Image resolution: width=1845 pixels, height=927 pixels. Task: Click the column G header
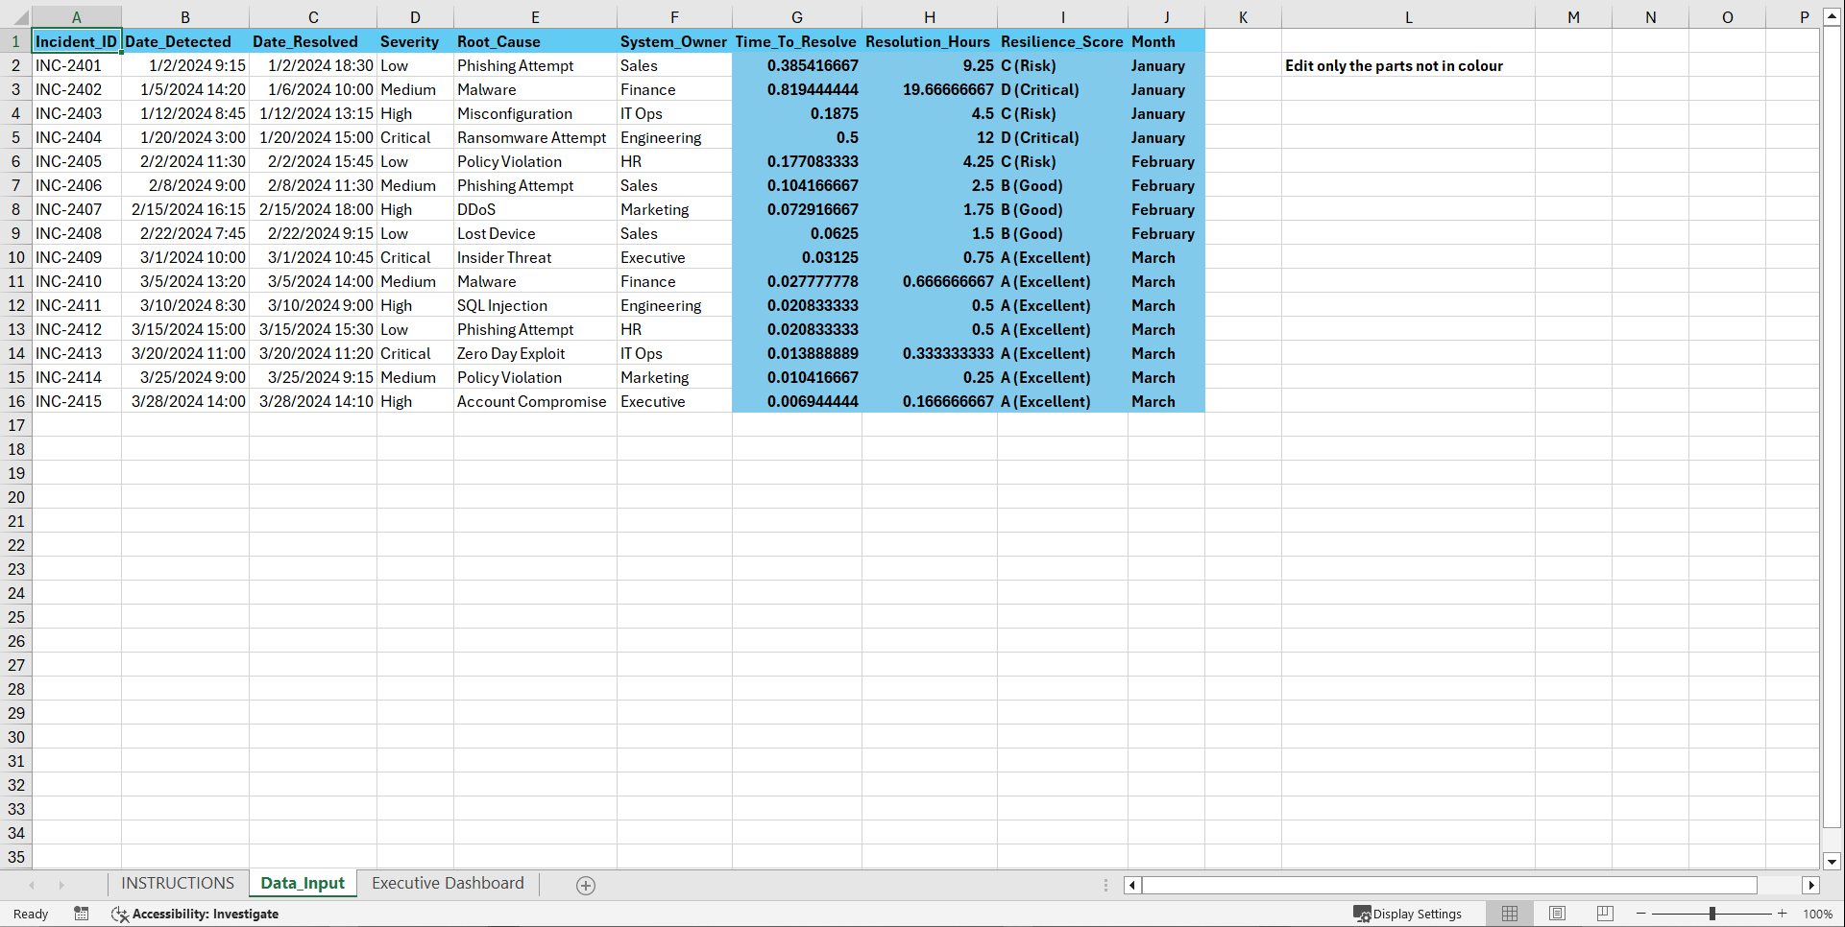[x=797, y=16]
